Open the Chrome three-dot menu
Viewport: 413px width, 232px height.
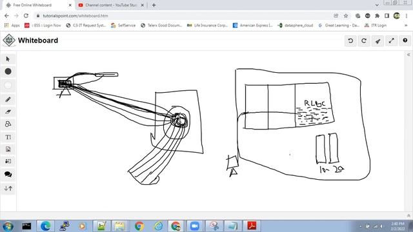coord(407,15)
